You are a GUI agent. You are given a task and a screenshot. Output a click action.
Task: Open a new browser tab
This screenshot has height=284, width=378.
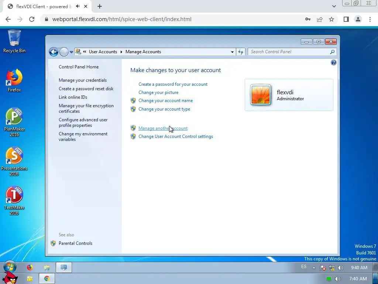(x=100, y=7)
